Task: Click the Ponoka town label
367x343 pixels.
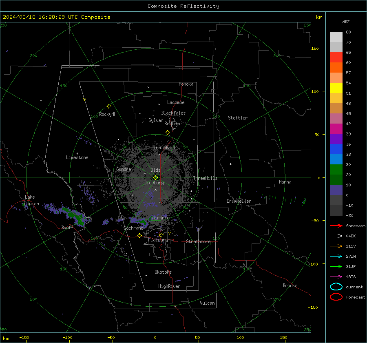Action: (186, 84)
